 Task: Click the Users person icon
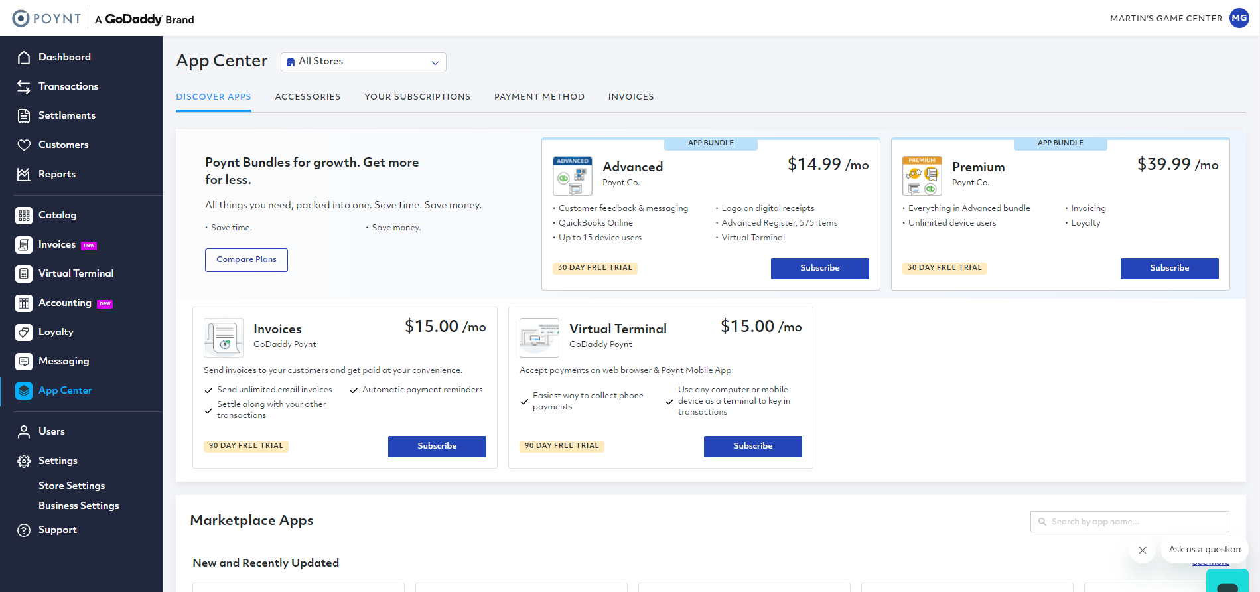[x=24, y=432]
